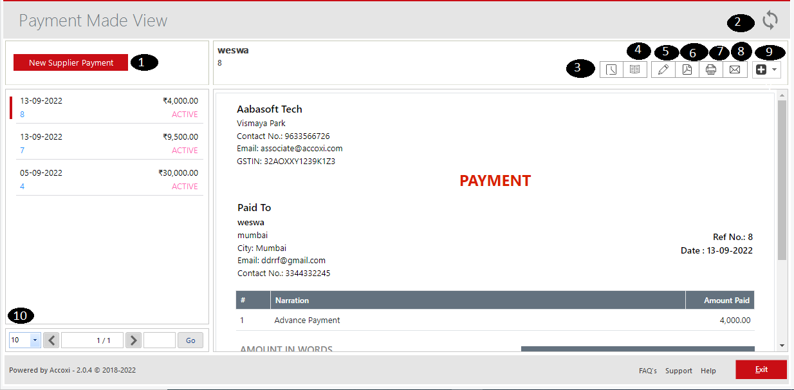Click the Narration column header
This screenshot has height=390, width=794.
pos(478,300)
